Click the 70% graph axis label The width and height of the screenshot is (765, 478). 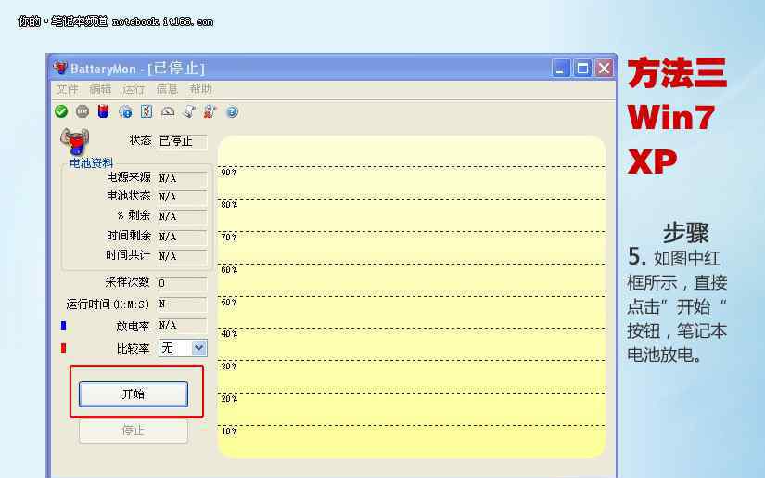[x=229, y=238]
